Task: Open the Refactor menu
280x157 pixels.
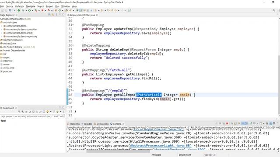Action: pos(19,6)
